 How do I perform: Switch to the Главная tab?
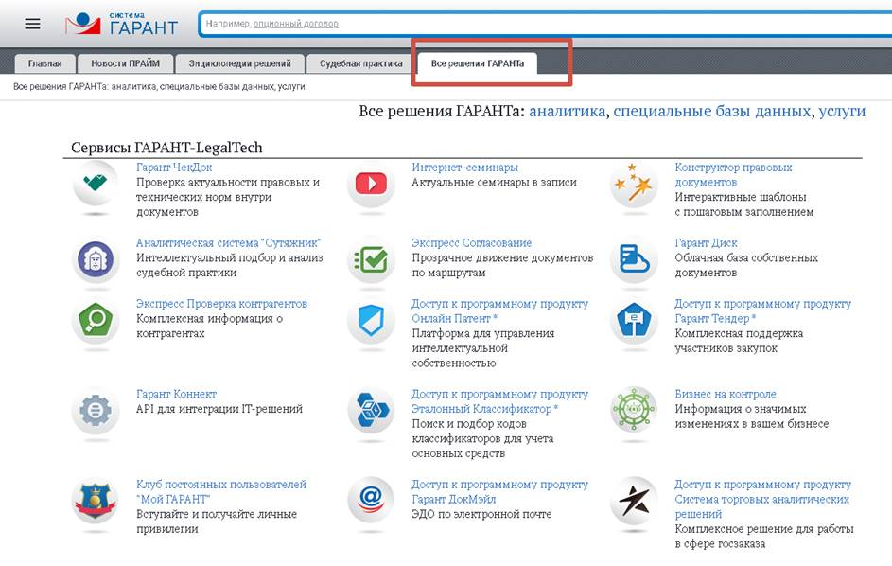[x=45, y=63]
